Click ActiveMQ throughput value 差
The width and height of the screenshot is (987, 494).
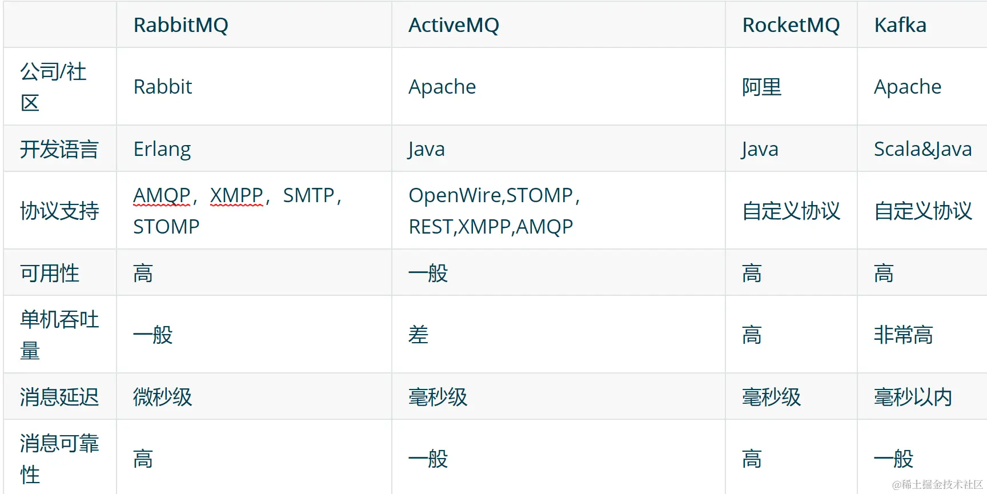[x=418, y=335]
